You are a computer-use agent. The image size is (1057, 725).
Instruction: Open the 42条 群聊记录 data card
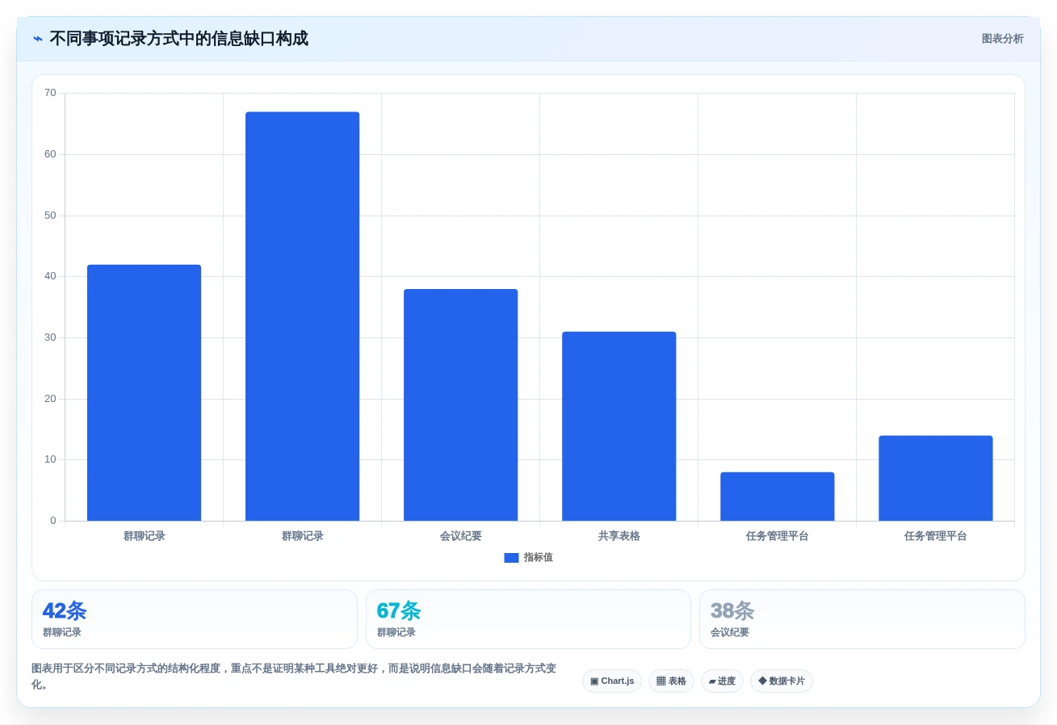pyautogui.click(x=195, y=619)
